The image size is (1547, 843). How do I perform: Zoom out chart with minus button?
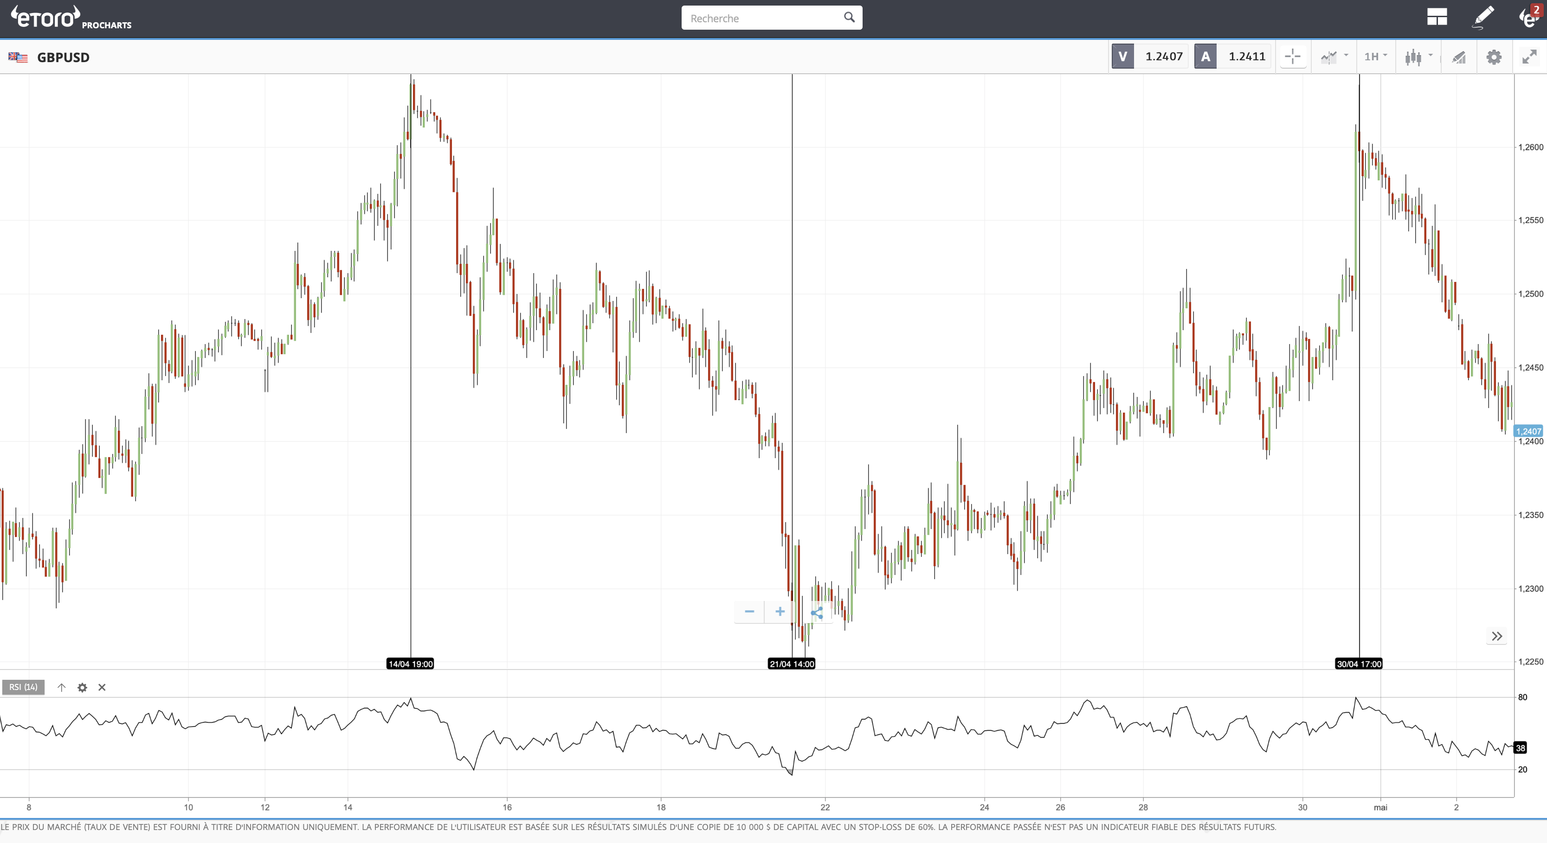point(749,612)
